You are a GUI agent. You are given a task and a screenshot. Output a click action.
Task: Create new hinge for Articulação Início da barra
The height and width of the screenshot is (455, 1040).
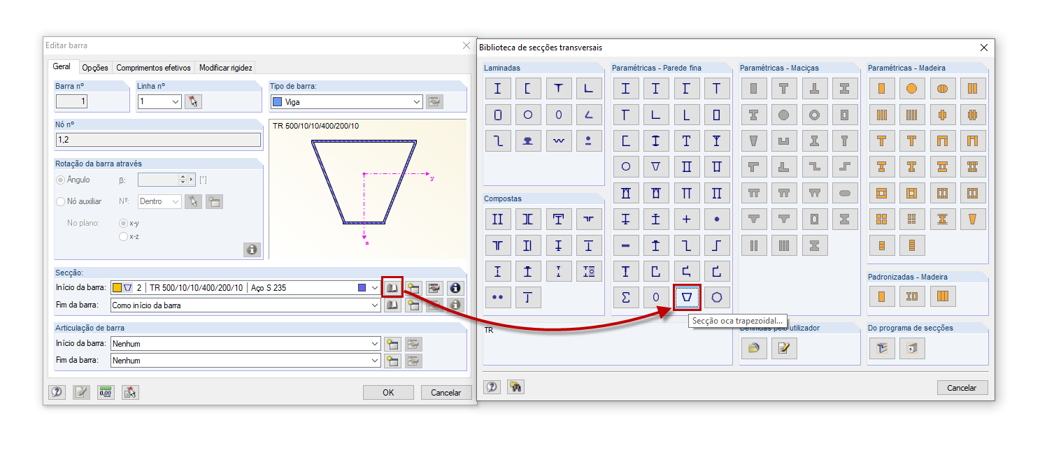[x=393, y=344]
